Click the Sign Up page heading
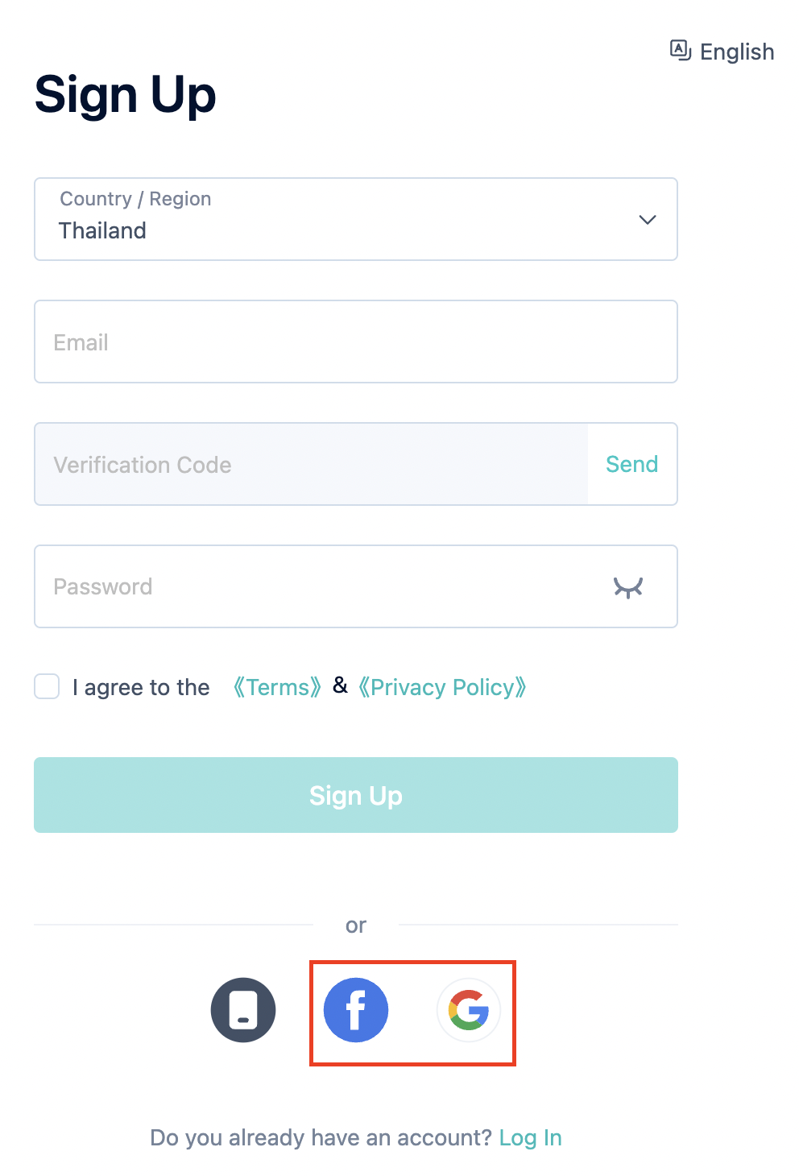Screen dimensions: 799x1176 coord(126,95)
